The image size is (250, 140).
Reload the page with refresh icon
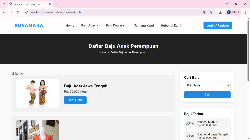(x=18, y=12)
